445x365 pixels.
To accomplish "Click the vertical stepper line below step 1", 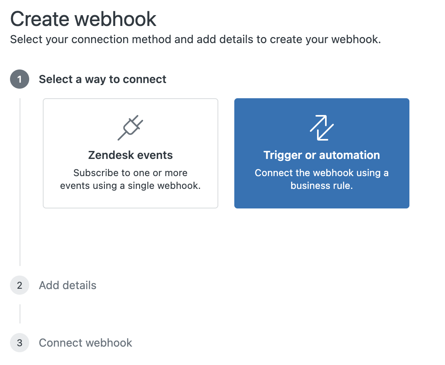I will click(20, 182).
